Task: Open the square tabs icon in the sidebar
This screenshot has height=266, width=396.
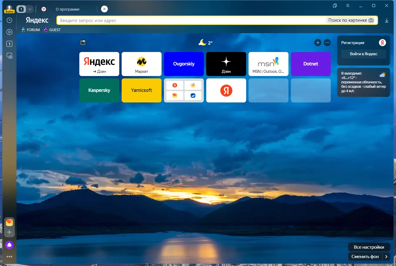Action: [9, 44]
